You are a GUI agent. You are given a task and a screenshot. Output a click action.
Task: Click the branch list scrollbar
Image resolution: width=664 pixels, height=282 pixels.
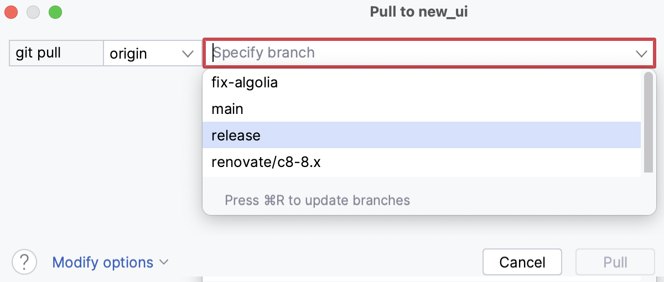pos(648,122)
